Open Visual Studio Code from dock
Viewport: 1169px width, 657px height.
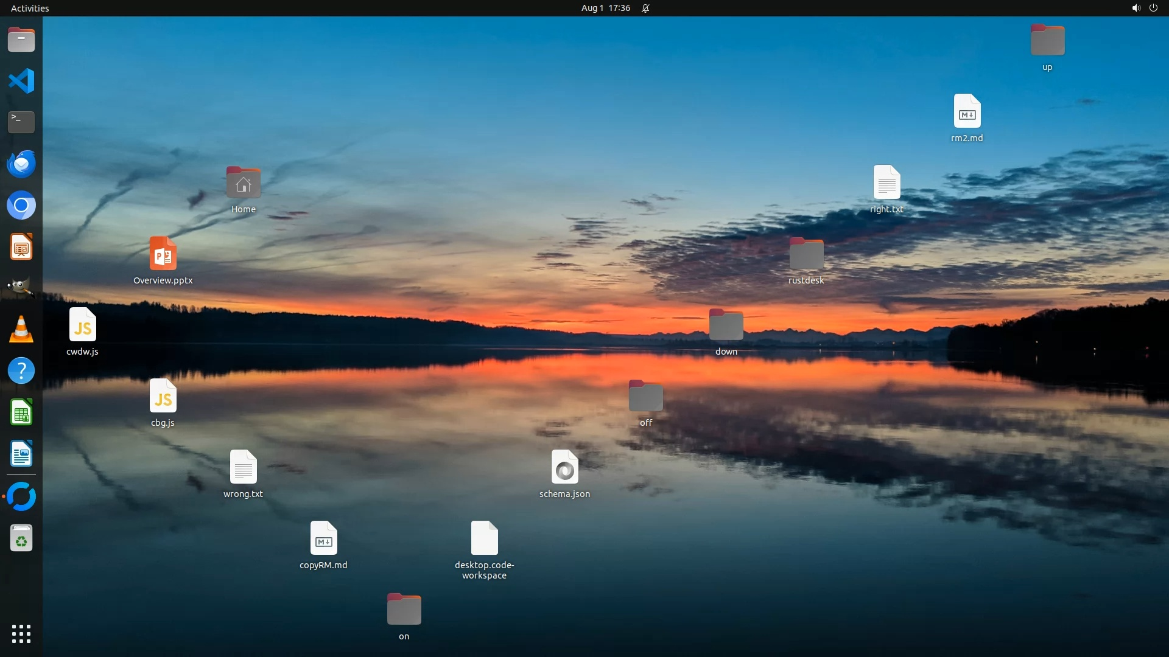pyautogui.click(x=21, y=81)
